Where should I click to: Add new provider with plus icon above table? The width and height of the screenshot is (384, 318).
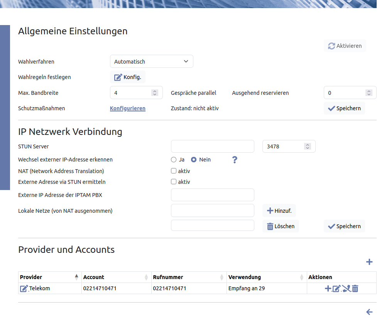369,262
